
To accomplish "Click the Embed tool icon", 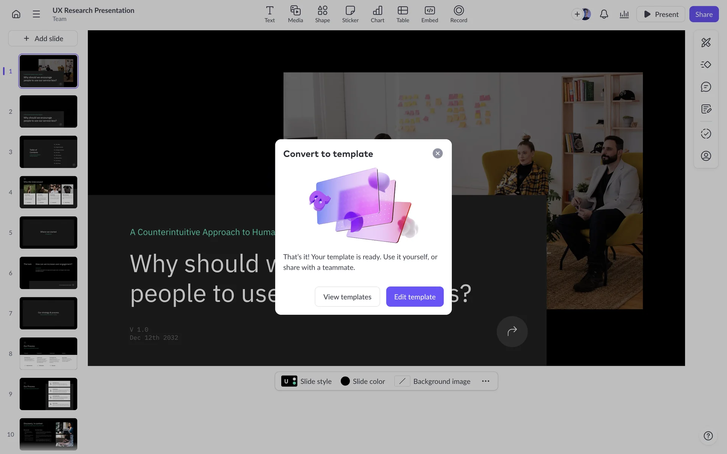I will 429,14.
